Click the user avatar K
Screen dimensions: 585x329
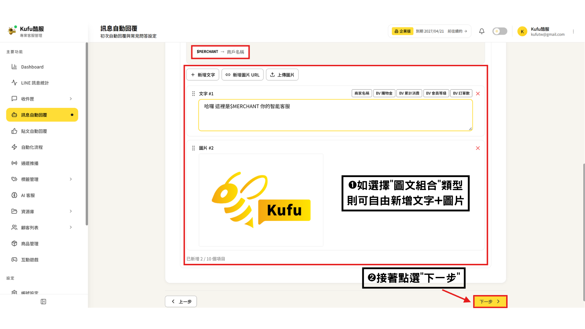pyautogui.click(x=522, y=31)
